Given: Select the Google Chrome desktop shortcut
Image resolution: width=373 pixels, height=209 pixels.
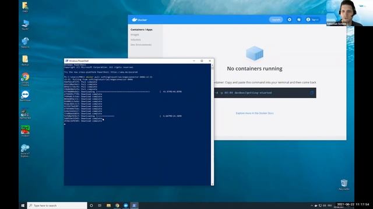Looking at the screenshot, I should (25, 79).
